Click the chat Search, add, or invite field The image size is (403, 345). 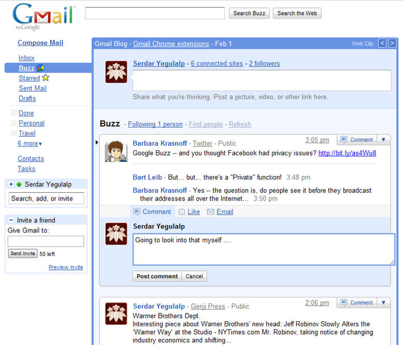click(46, 198)
